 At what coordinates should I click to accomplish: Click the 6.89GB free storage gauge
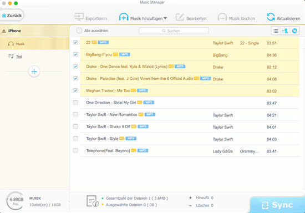click(x=16, y=201)
